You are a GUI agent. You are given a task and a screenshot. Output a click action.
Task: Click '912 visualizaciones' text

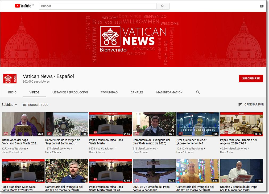pos(144,148)
